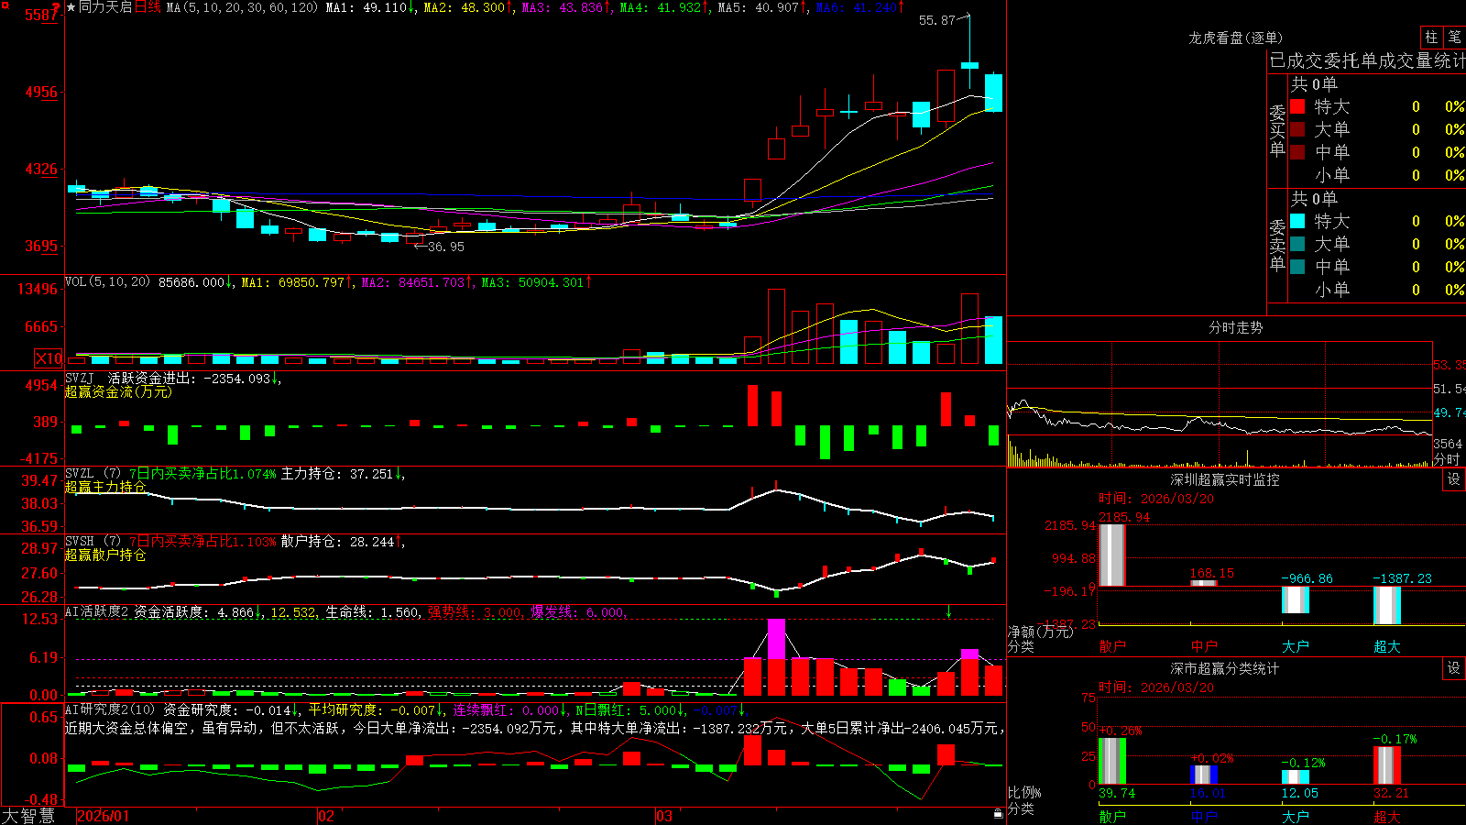Click the AI研究度2(10) indicator label
Image resolution: width=1466 pixels, height=825 pixels.
tap(110, 709)
